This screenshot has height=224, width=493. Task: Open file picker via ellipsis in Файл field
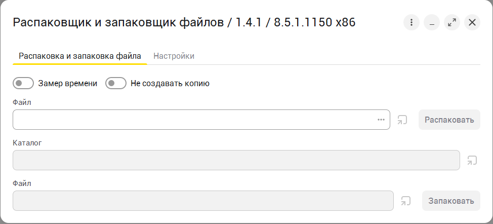coord(381,120)
